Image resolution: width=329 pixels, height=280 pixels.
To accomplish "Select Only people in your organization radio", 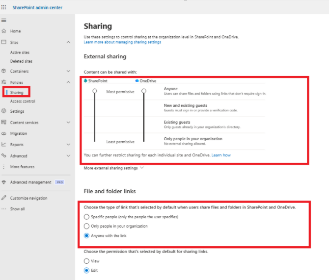I will point(86,226).
